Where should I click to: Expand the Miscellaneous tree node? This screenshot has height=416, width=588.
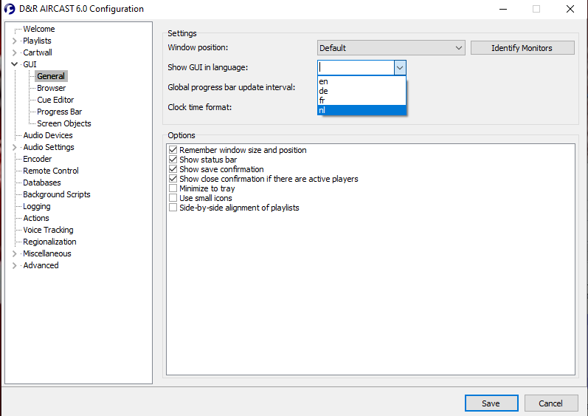(x=14, y=253)
